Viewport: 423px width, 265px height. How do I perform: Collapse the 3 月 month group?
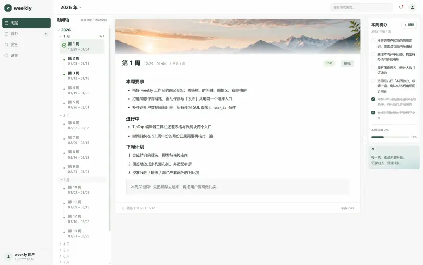[x=61, y=180]
